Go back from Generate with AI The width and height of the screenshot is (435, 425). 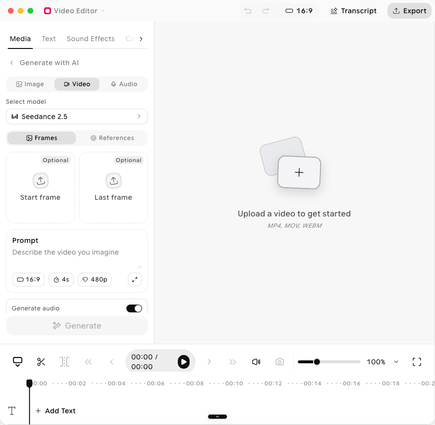tap(12, 63)
